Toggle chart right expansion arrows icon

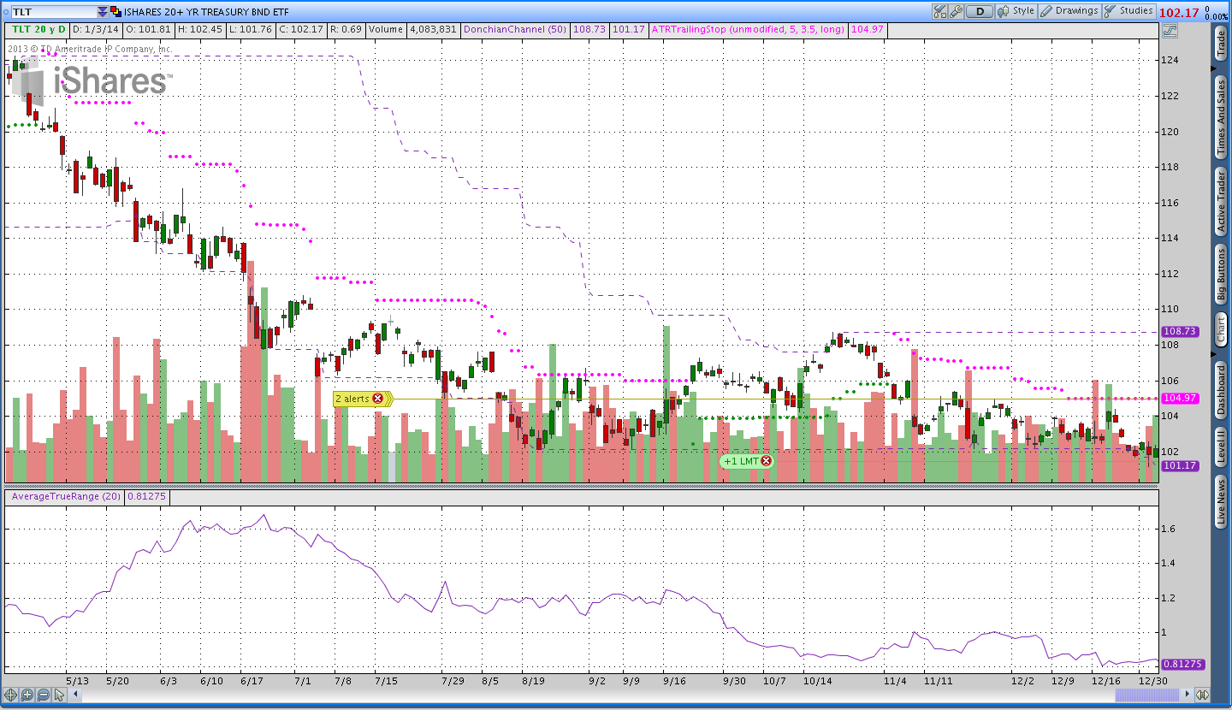tap(1202, 695)
